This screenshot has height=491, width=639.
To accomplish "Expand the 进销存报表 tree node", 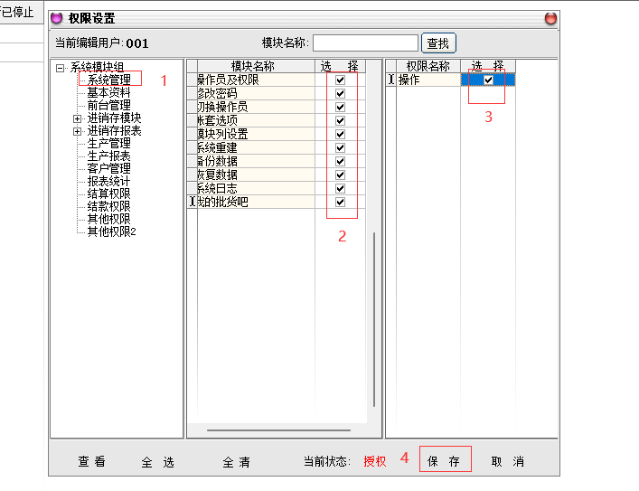I will [77, 131].
